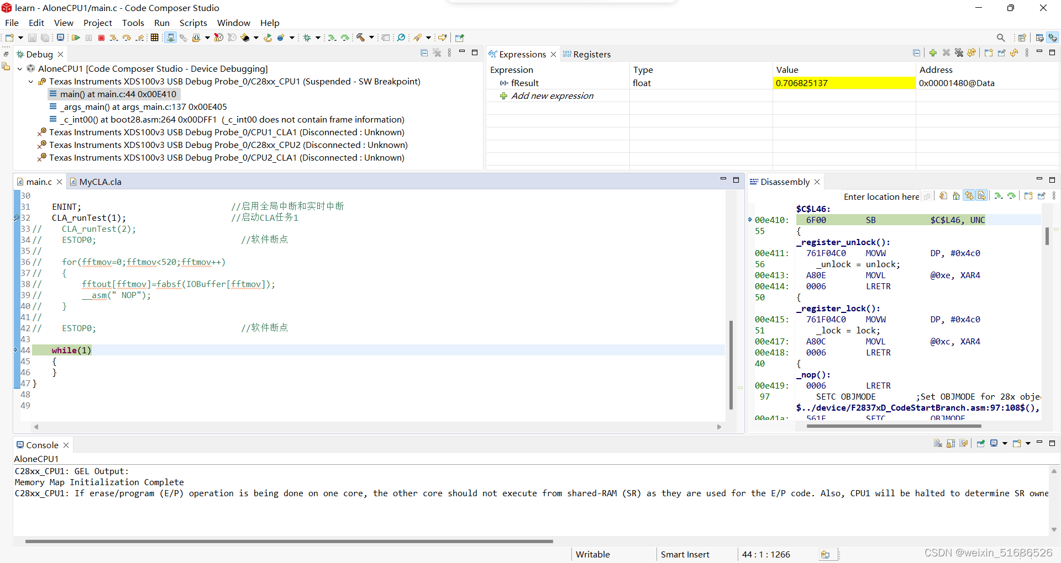This screenshot has width=1061, height=563.
Task: Open dropdown arrow next to Build hammer
Action: tap(371, 38)
